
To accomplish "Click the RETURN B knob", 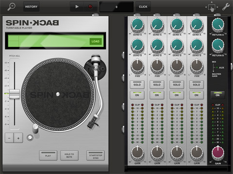I will point(218,46).
